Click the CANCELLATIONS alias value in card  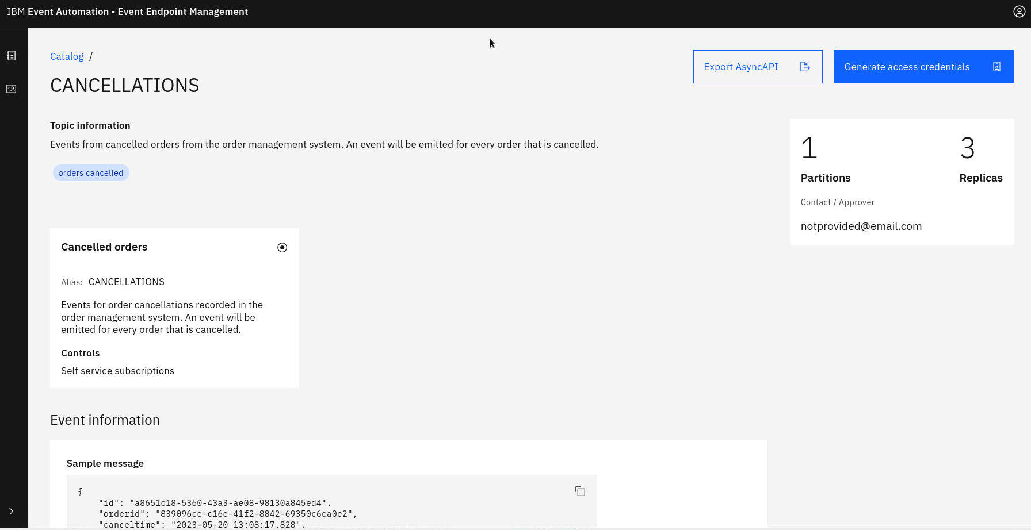coord(126,282)
